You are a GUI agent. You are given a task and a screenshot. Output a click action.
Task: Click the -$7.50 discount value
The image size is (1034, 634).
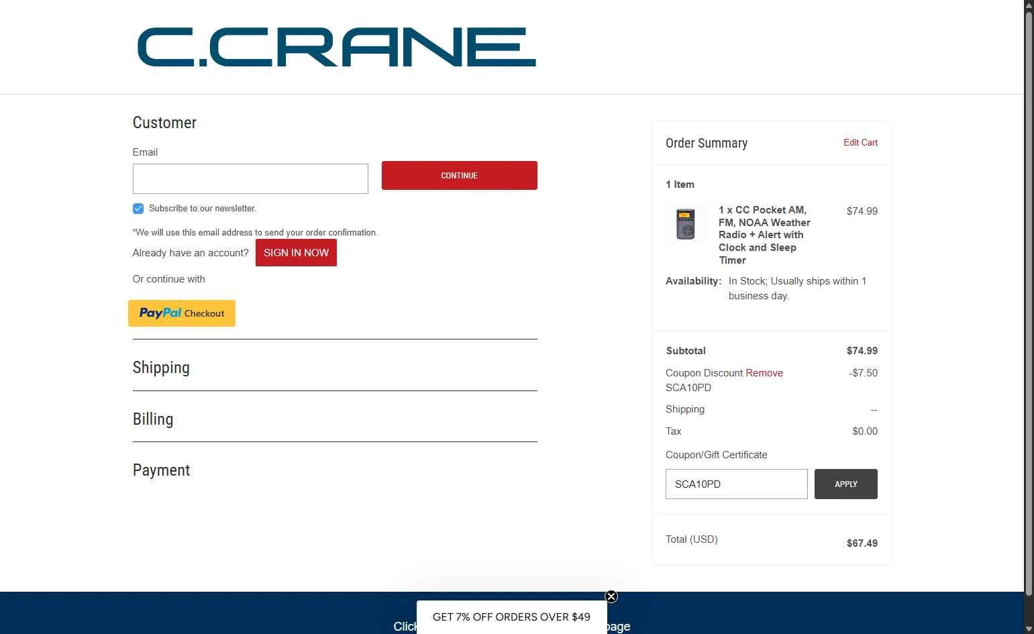tap(863, 373)
